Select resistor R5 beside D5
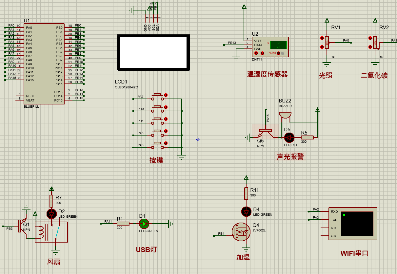The width and height of the screenshot is (397, 274). pos(307,137)
